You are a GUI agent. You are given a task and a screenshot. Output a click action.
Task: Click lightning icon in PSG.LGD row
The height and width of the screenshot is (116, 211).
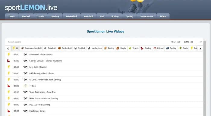point(9,105)
